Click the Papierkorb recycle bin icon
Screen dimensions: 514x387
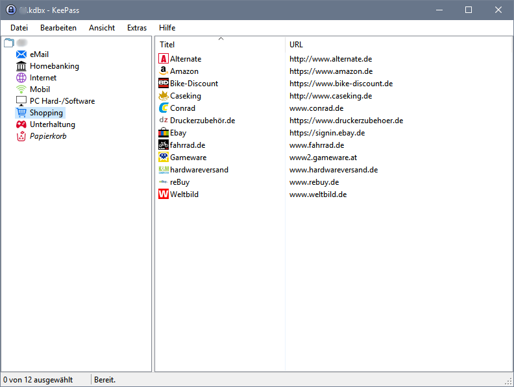click(21, 136)
